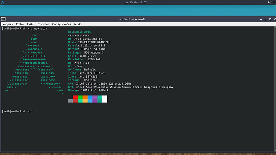Screen dimensions: 276x155
Task: Maximize the Konsole window
Action: (x=270, y=19)
